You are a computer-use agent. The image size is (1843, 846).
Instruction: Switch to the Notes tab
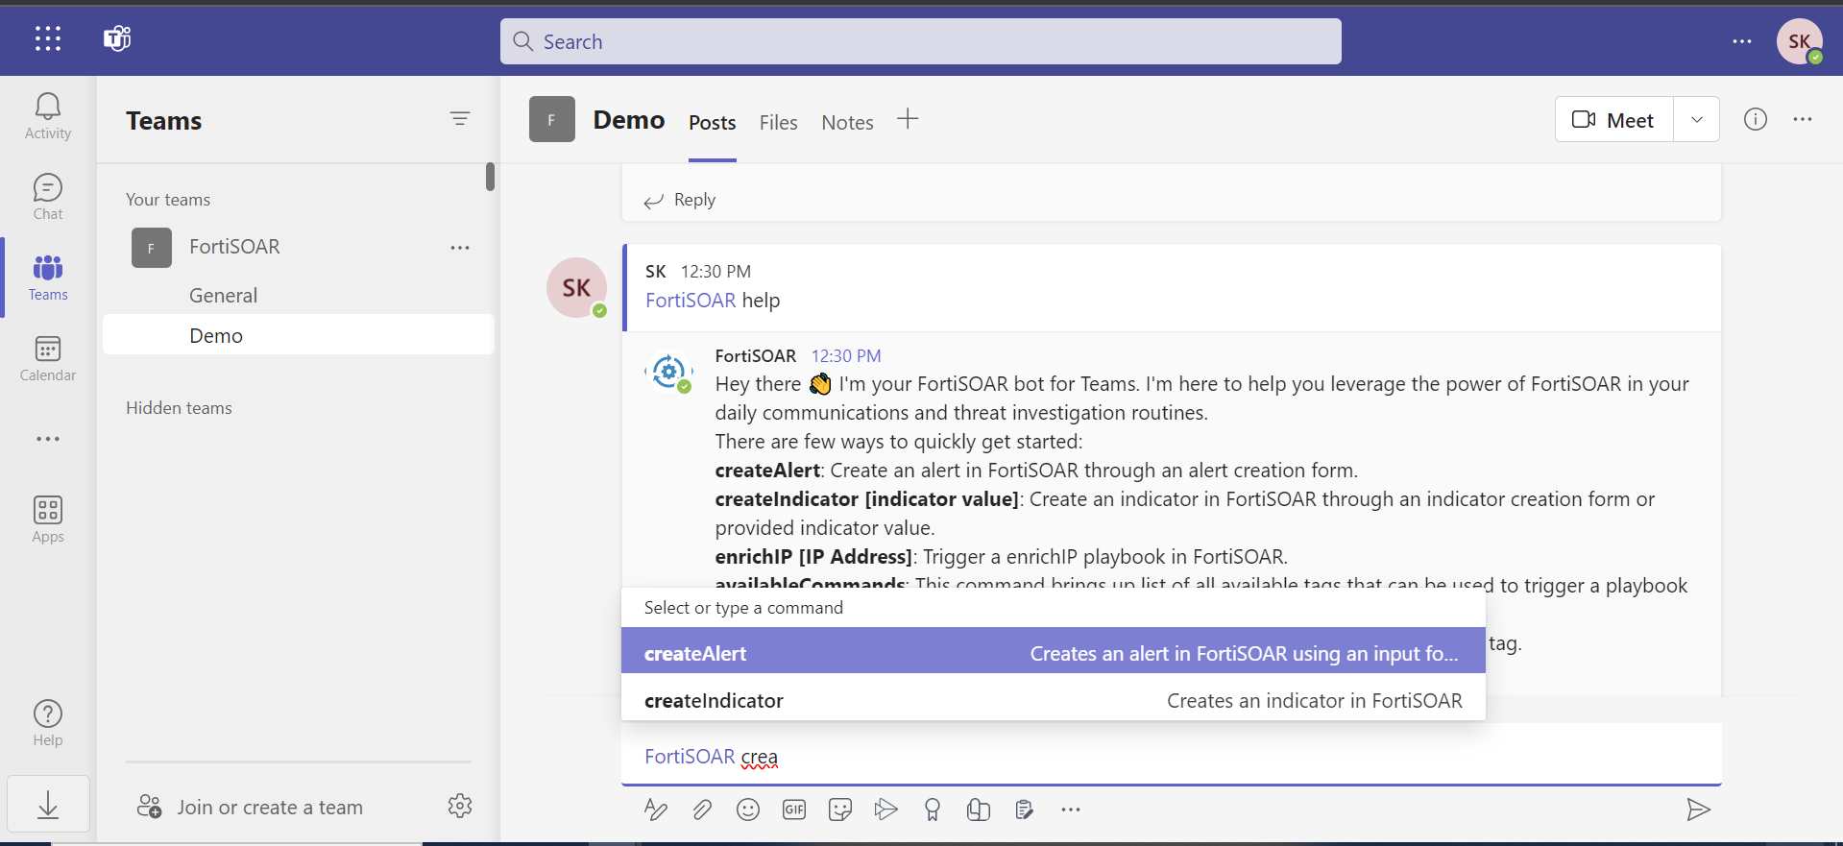(847, 123)
